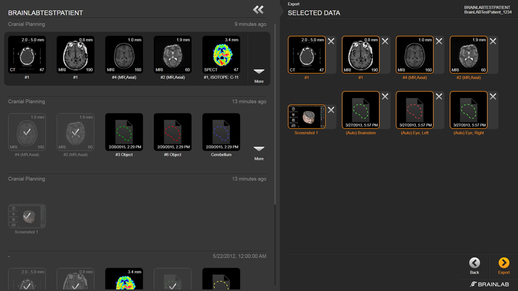Screen dimensions: 518x291
Task: Remove (Auto) Brainstem from selected data
Action: (x=385, y=96)
